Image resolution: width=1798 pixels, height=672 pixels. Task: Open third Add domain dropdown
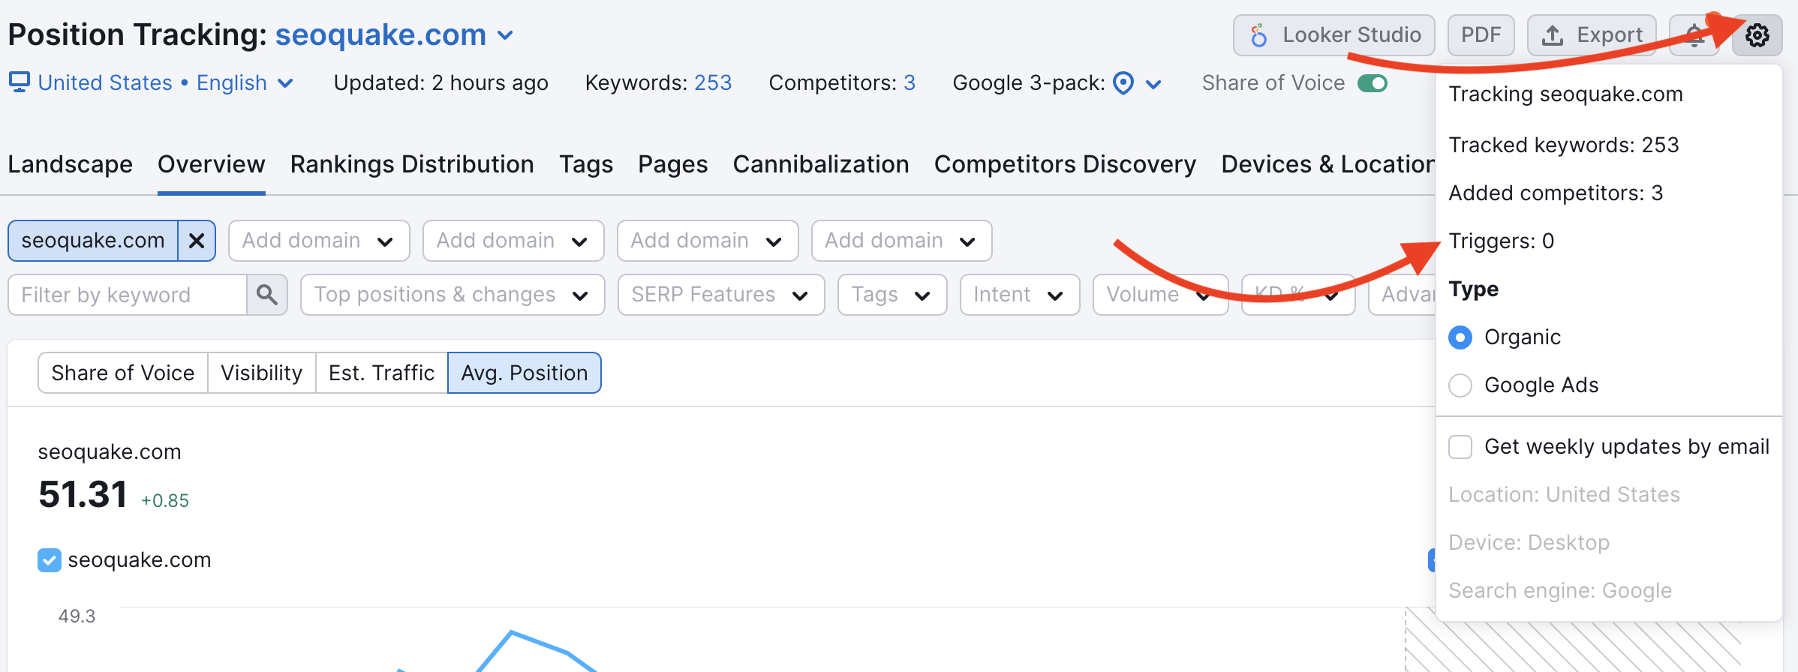pyautogui.click(x=708, y=241)
